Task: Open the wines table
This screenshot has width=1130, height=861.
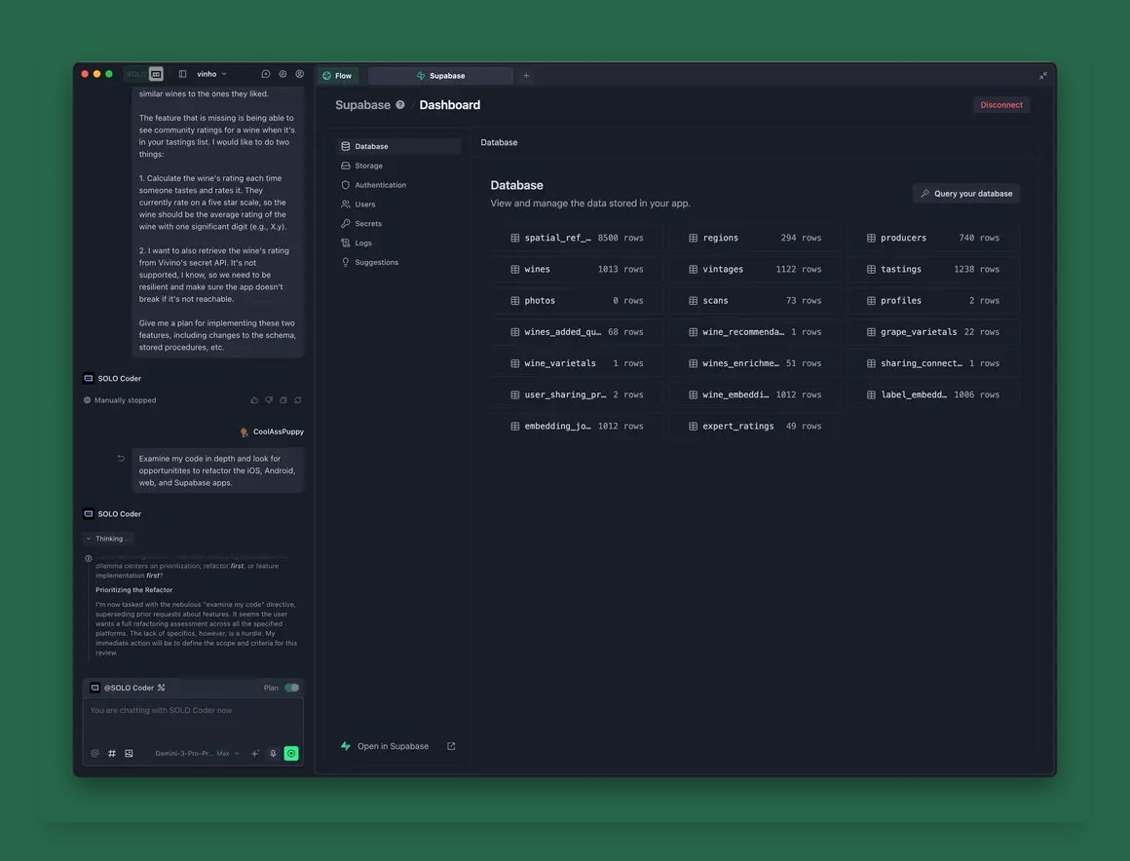Action: 577,270
